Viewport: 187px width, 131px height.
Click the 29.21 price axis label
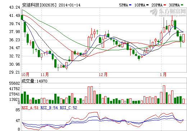tap(14, 72)
